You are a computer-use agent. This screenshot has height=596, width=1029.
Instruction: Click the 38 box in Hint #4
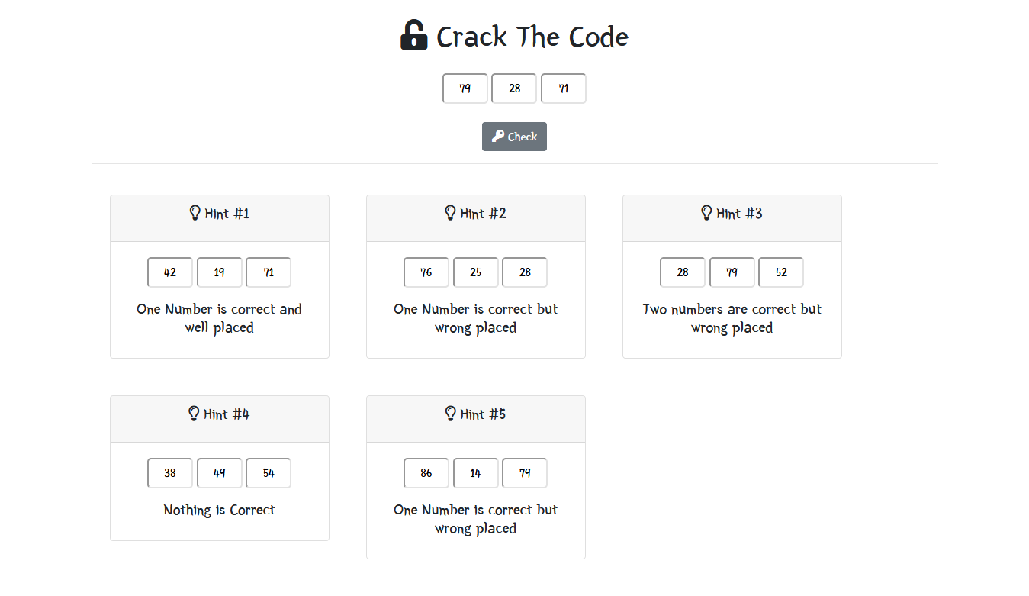[x=170, y=473]
